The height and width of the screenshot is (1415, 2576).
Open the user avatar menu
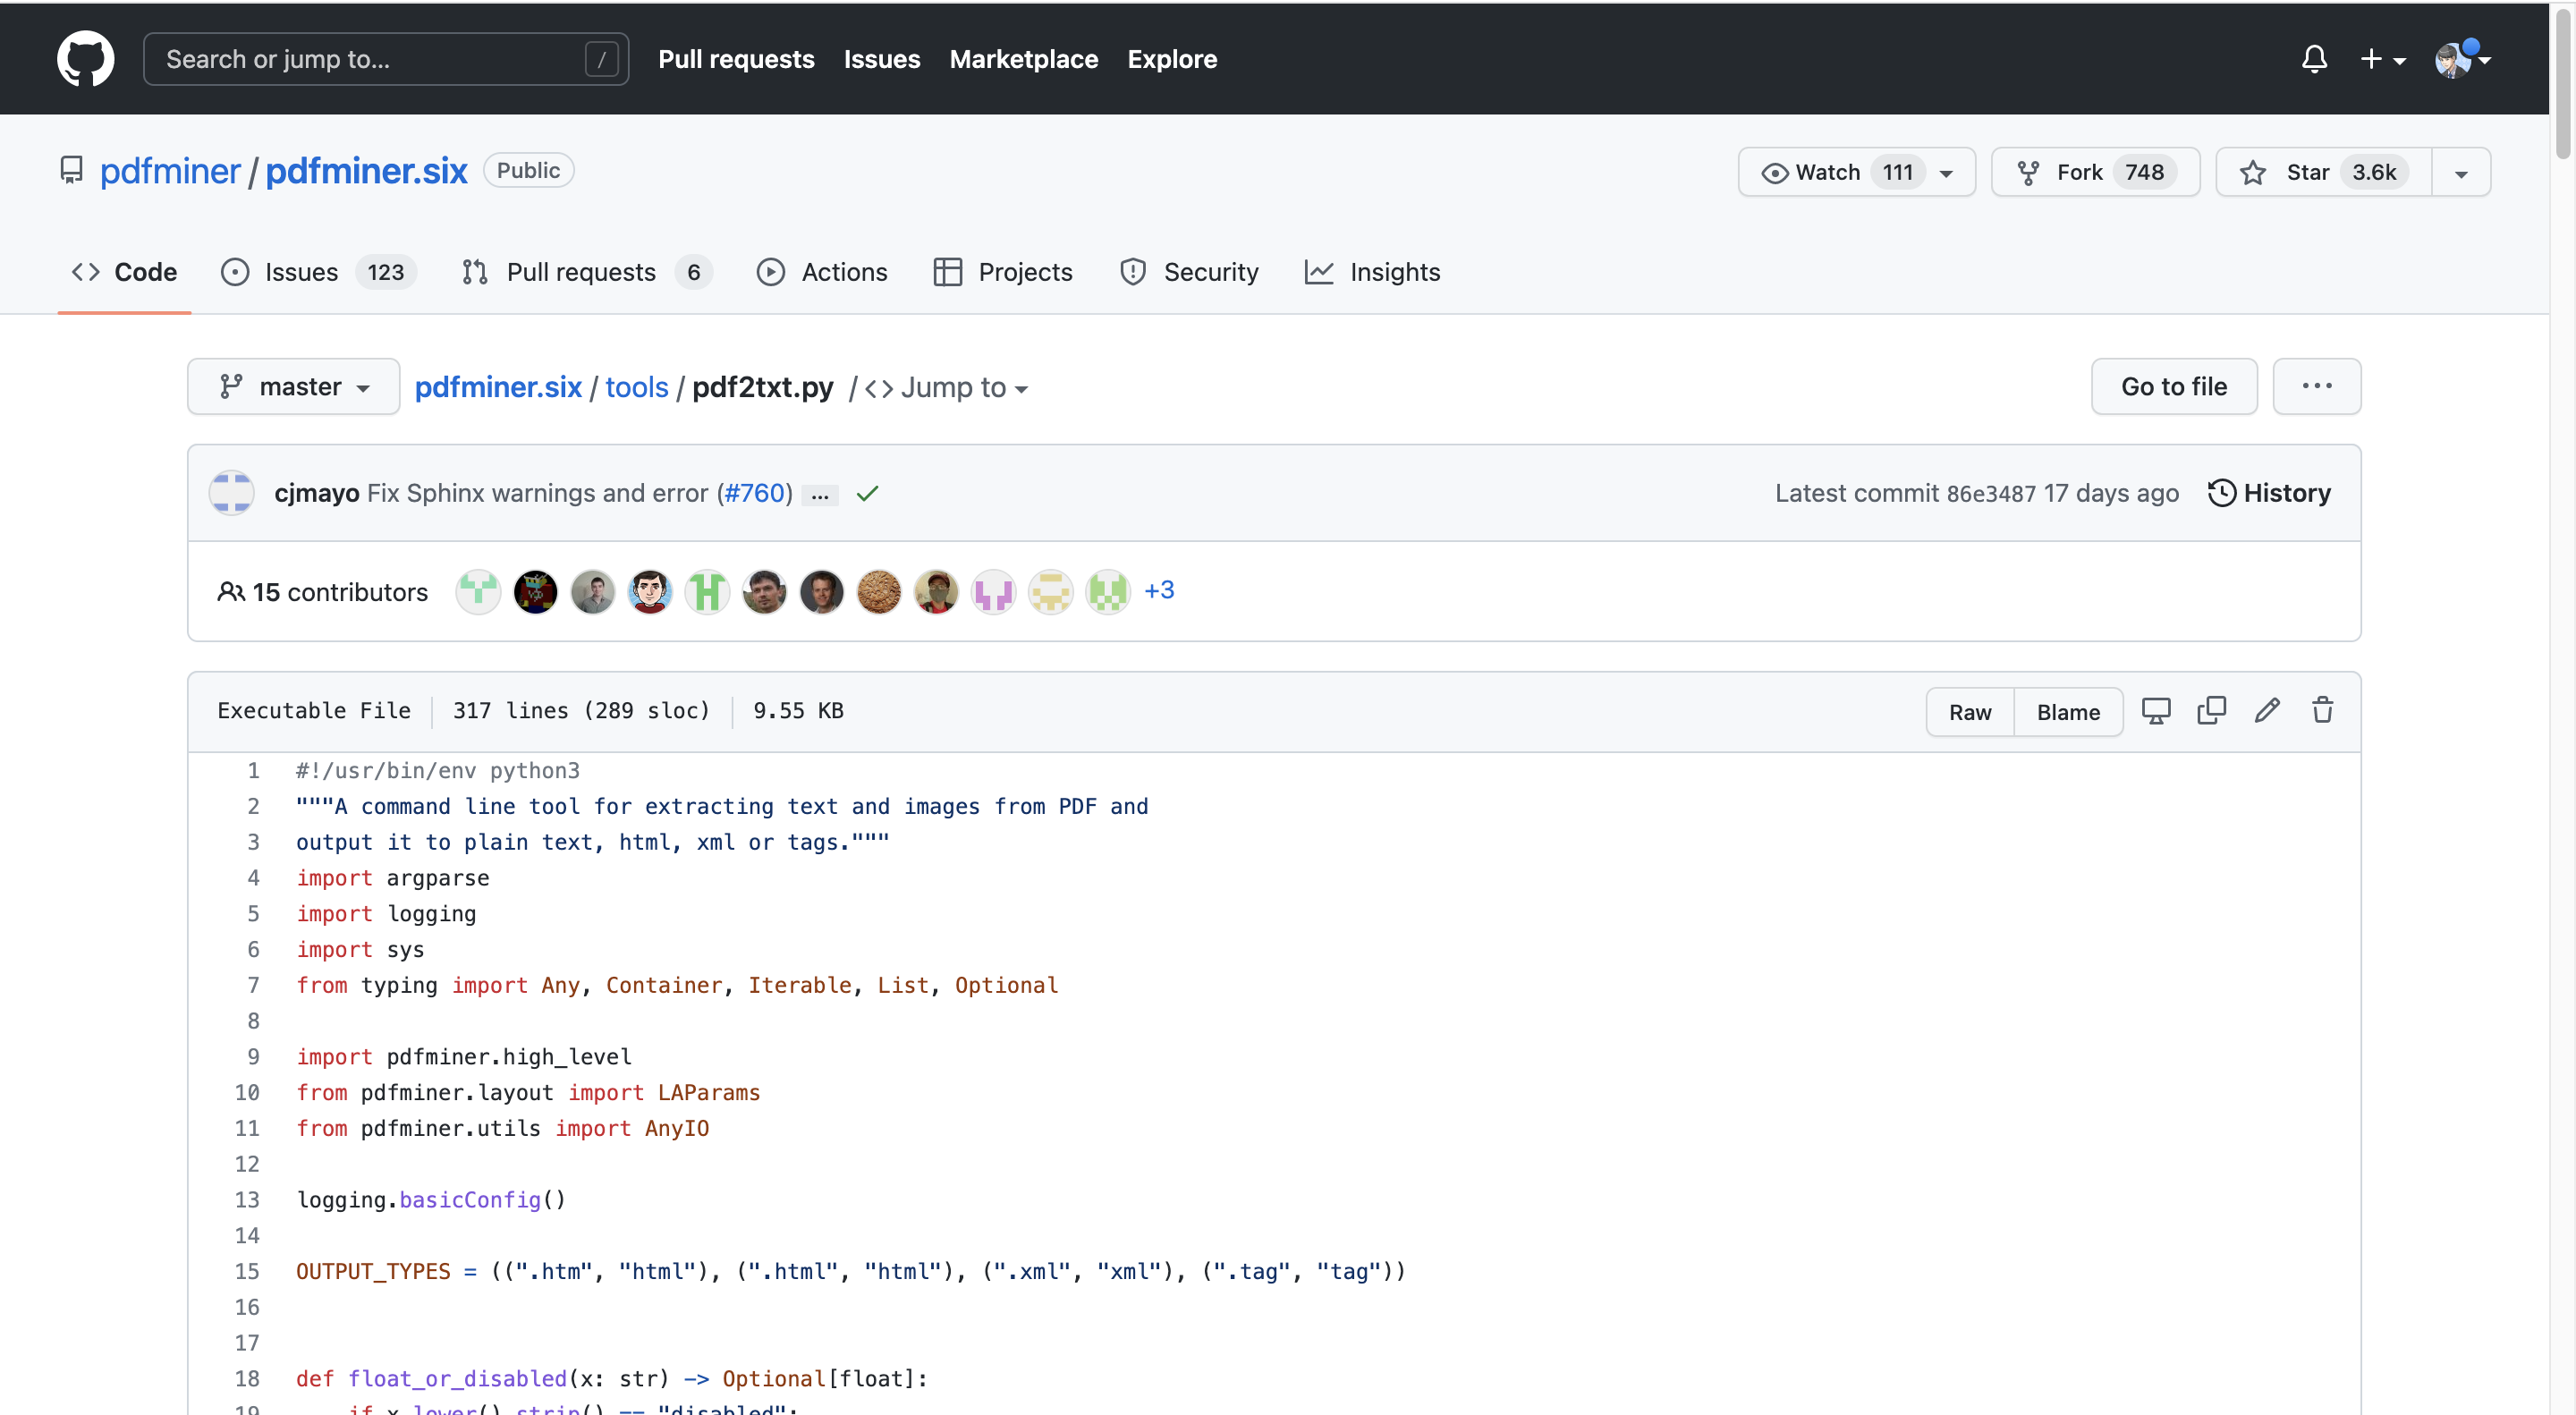pyautogui.click(x=2462, y=59)
